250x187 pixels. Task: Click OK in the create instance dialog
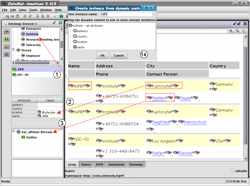pyautogui.click(x=102, y=55)
